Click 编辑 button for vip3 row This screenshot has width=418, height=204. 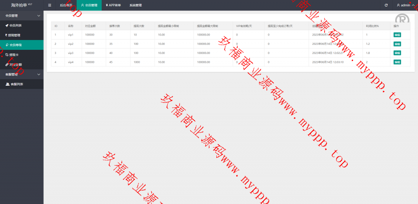397,53
